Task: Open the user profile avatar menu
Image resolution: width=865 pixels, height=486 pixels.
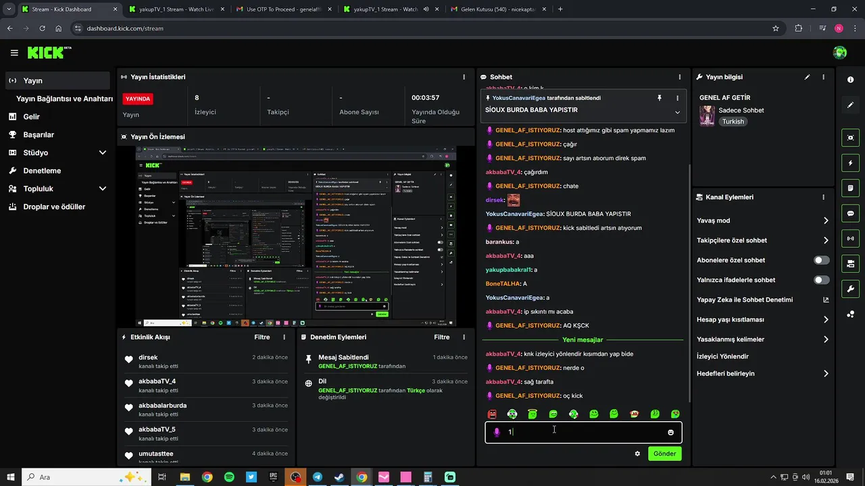Action: click(840, 53)
